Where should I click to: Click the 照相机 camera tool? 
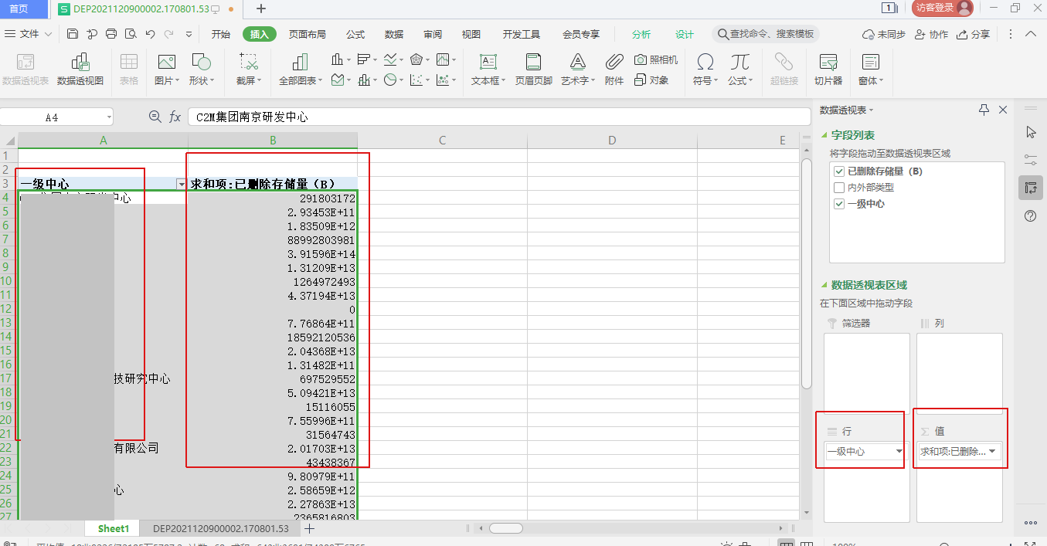656,59
